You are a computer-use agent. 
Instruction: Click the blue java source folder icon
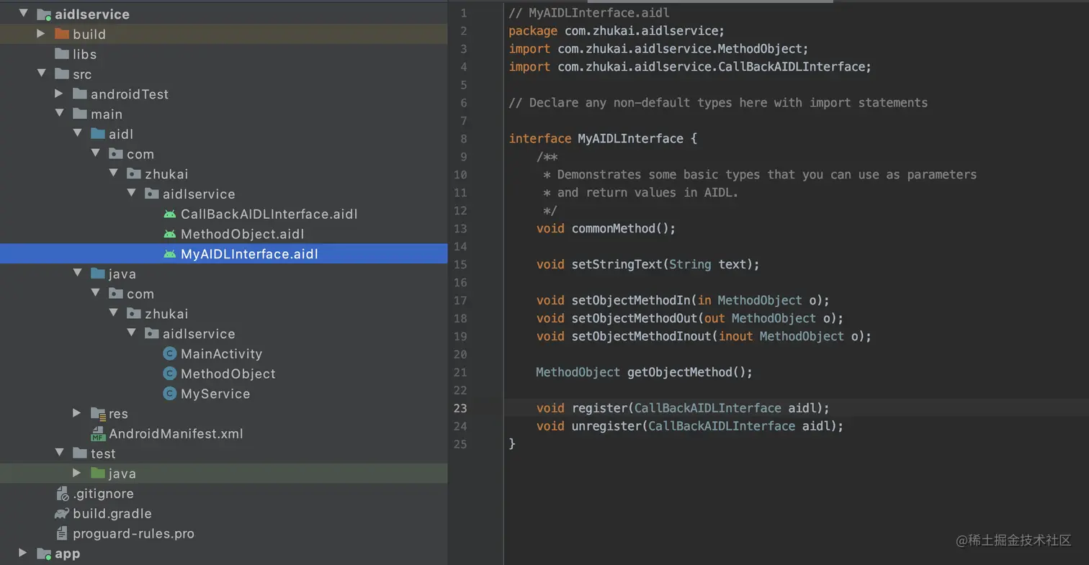(98, 274)
